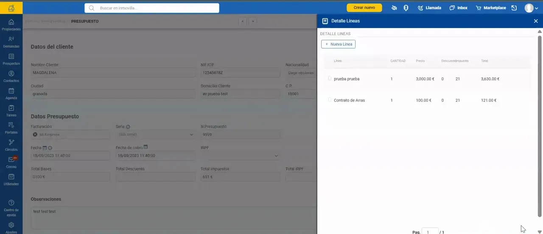
Task: Click the 3,000.00 € price cell
Action: [425, 79]
